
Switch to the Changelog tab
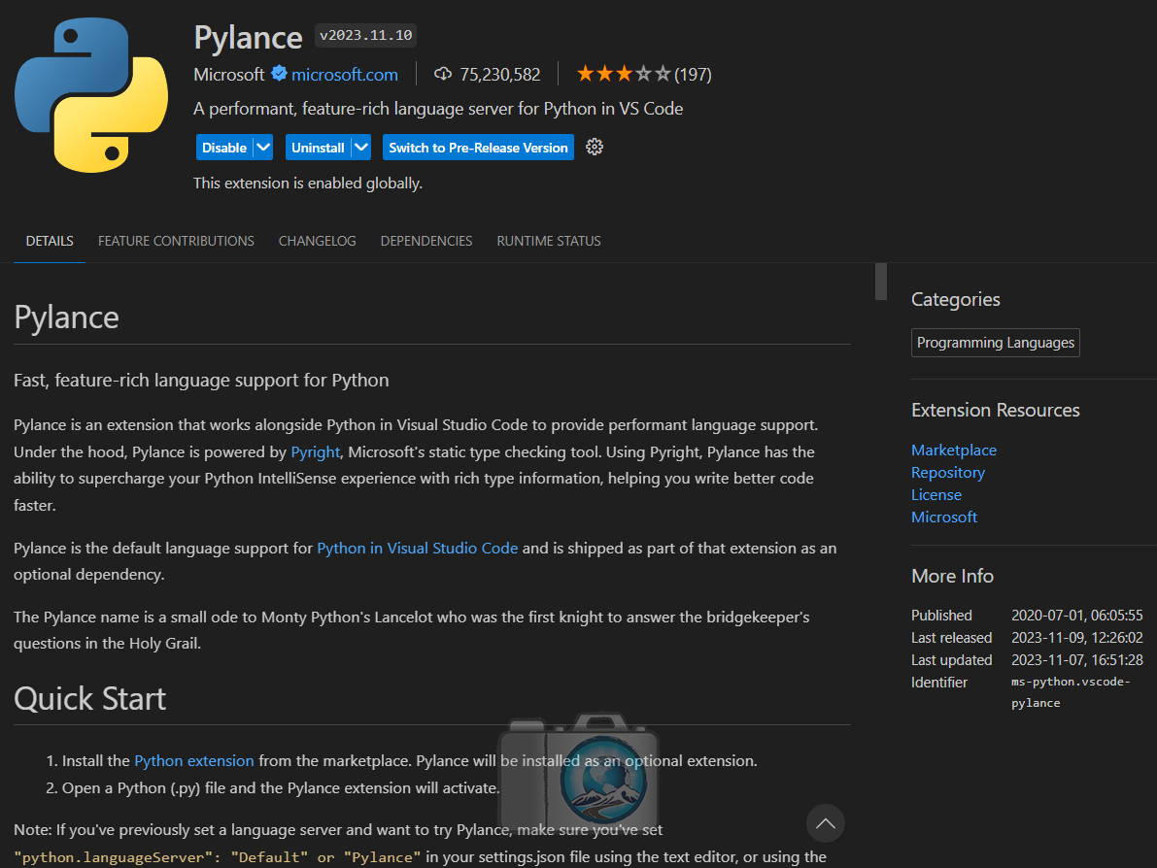(x=317, y=241)
